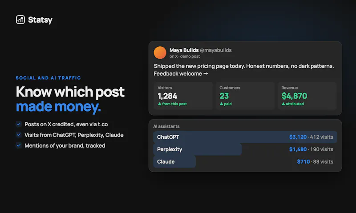356x213 pixels.
Task: Click the $710 Claude revenue value
Action: click(303, 161)
